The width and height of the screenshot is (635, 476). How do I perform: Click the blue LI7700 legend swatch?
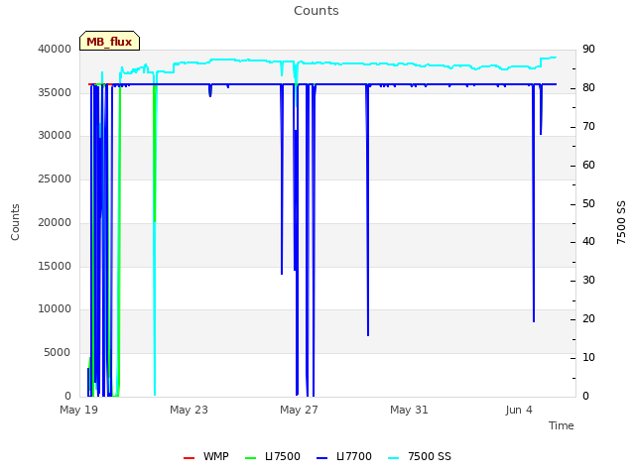pyautogui.click(x=321, y=458)
